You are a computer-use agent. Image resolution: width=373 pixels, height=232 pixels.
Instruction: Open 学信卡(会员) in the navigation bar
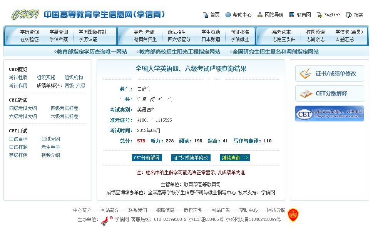[349, 32]
